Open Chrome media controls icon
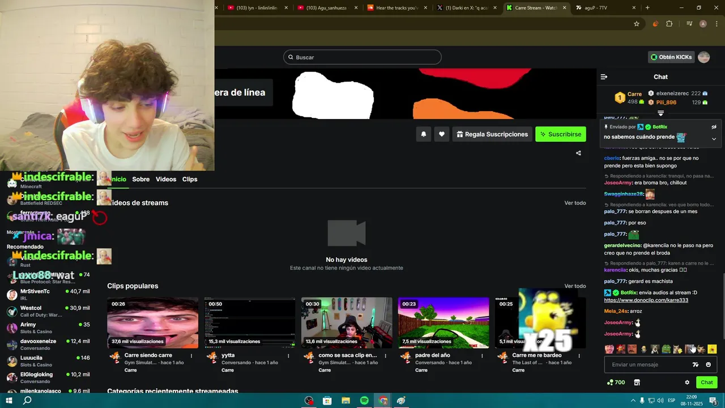Screen dimensions: 725x408 click(x=689, y=24)
